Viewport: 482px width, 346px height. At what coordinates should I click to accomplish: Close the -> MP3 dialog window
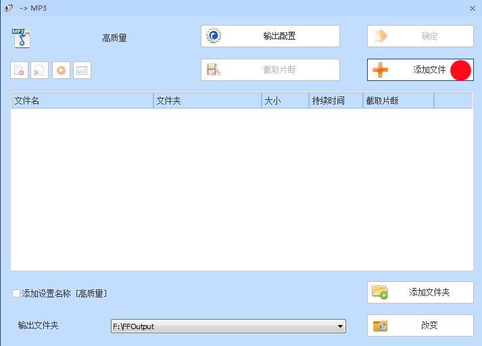pos(473,8)
